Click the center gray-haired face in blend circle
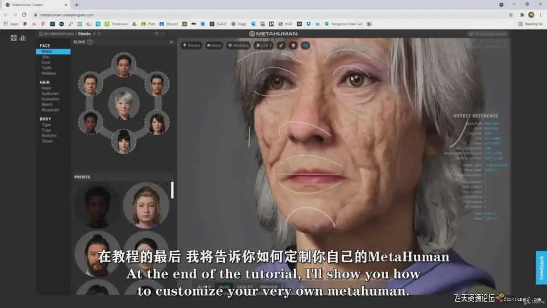 coord(124,104)
